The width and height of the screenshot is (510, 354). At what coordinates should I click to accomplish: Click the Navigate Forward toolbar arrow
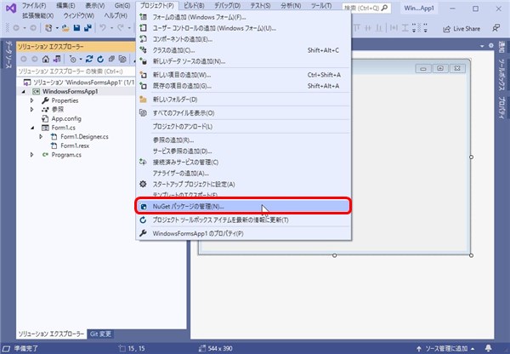[33, 28]
